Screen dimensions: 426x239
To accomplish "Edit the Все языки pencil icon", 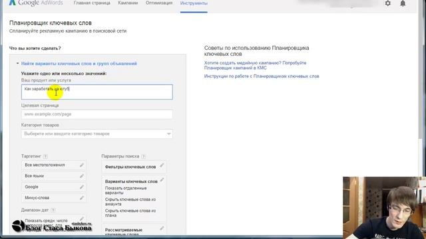I will click(81, 176).
